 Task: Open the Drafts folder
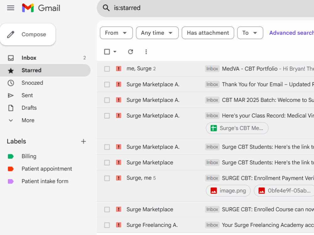[45, 108]
